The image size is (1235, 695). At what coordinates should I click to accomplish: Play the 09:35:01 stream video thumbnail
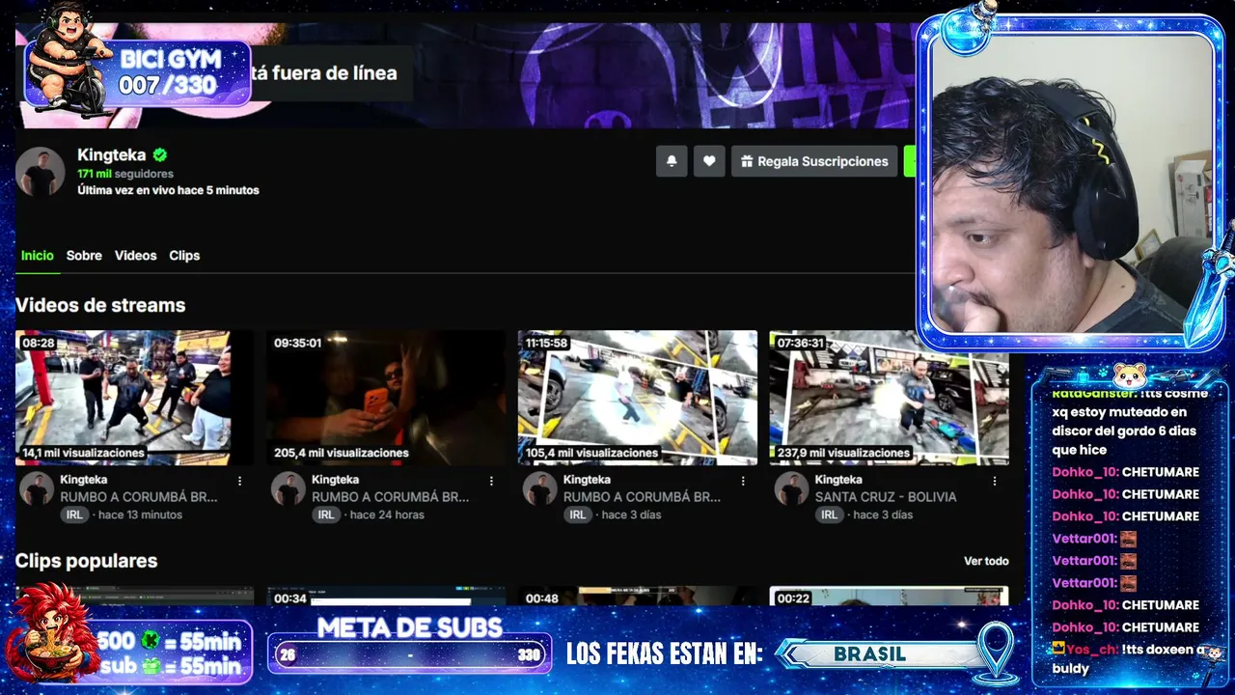pyautogui.click(x=386, y=398)
